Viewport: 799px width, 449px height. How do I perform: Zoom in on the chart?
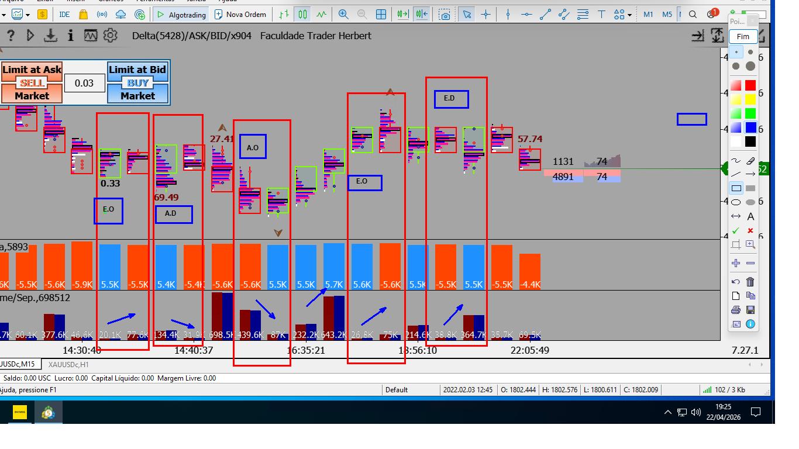[343, 15]
